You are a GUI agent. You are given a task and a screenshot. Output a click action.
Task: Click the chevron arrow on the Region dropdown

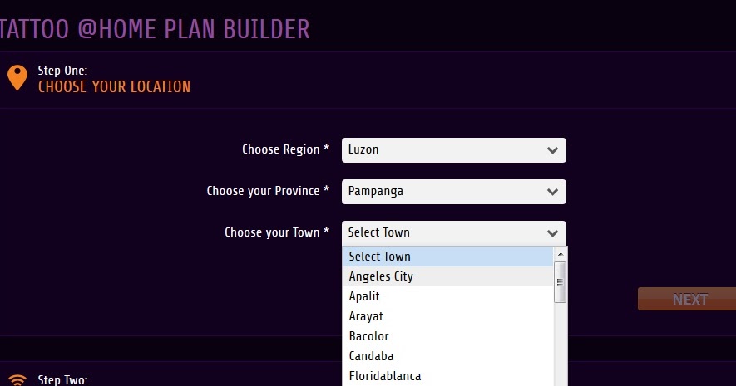(x=552, y=150)
